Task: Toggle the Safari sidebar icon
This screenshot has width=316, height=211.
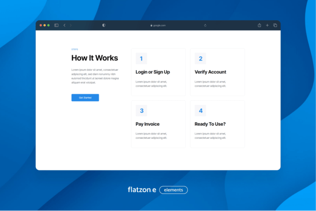Action: click(56, 25)
